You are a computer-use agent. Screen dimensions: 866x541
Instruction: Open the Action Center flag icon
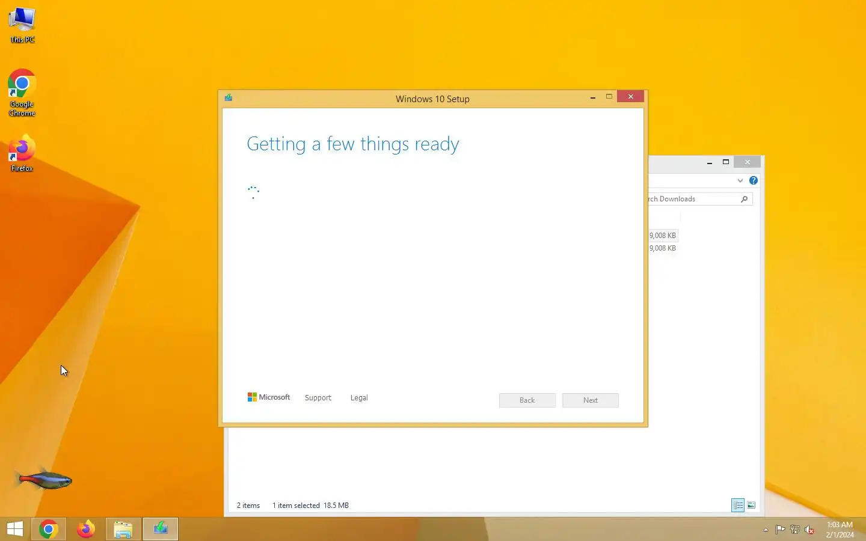coord(780,530)
